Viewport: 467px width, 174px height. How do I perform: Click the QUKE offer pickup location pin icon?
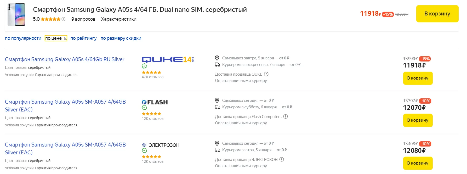217,58
